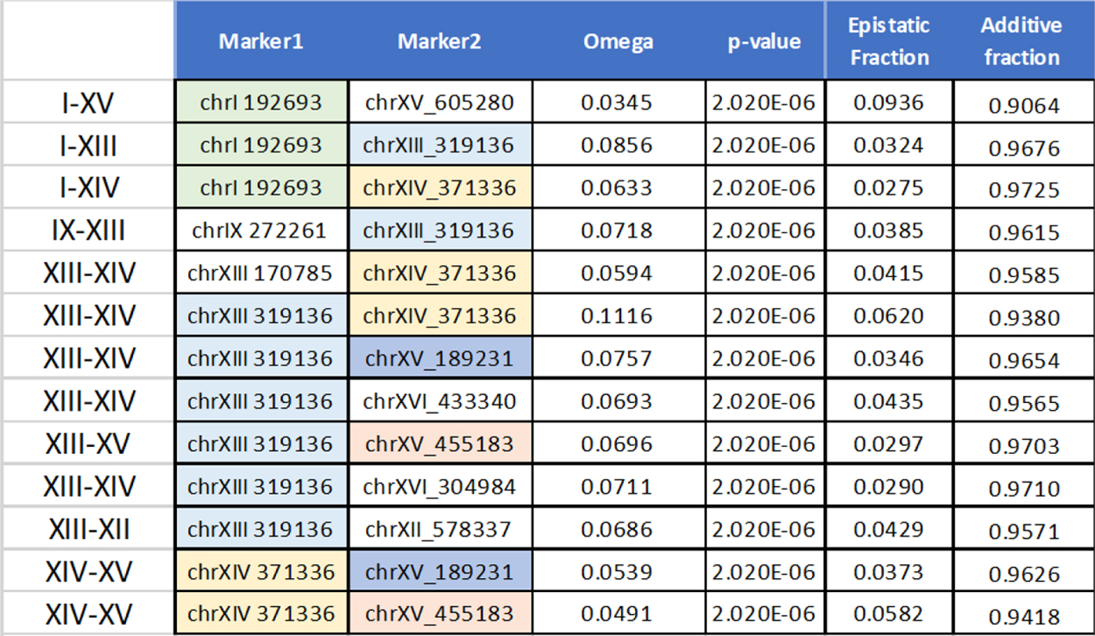
Task: Click the Additive fraction header cell
Action: coord(1021,41)
